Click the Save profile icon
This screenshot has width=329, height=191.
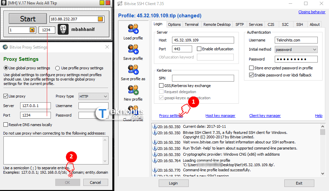pyautogui.click(x=133, y=49)
